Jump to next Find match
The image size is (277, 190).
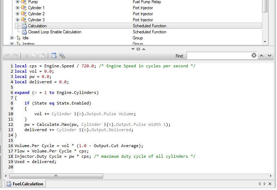coord(270,56)
